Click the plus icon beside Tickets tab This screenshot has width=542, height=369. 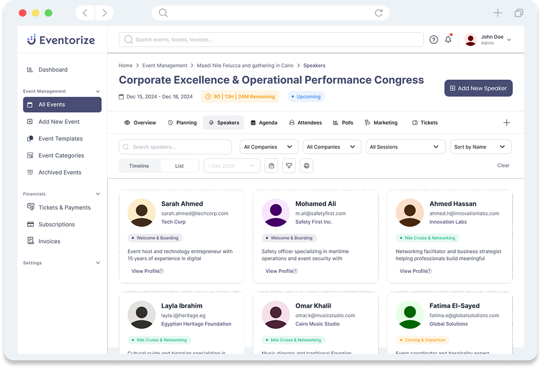pos(506,123)
